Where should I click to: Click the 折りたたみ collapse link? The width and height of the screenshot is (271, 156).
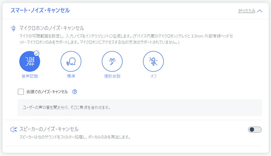(247, 11)
